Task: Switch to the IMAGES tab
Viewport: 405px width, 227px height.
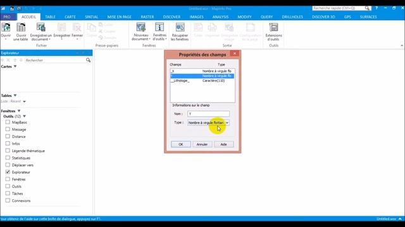Action: coord(197,17)
